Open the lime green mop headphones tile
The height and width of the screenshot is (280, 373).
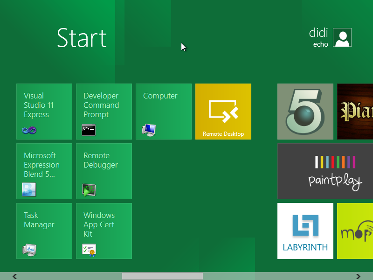[355, 231]
